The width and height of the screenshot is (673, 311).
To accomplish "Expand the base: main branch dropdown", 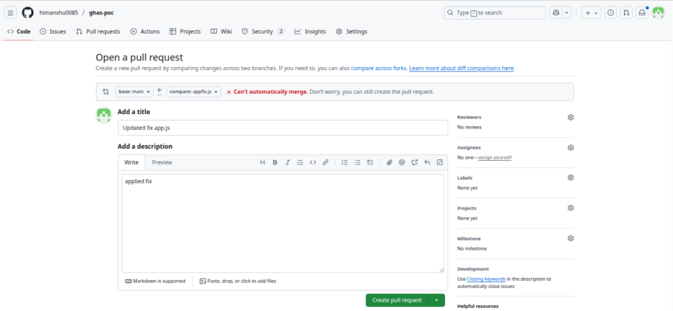I will pos(135,92).
